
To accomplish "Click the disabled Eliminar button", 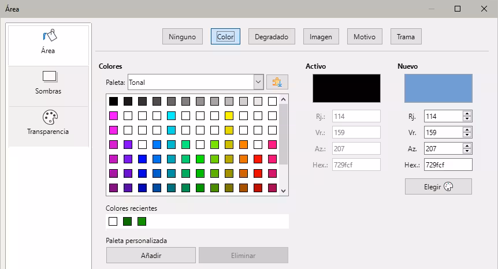I will [243, 255].
